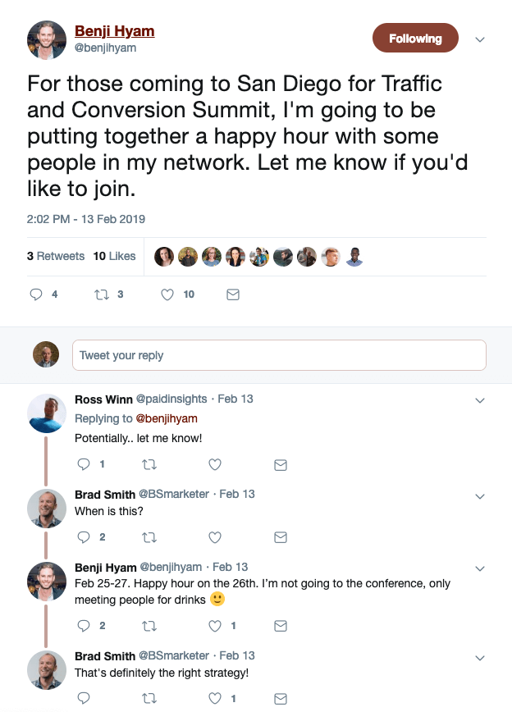Open more options on Brad Smith's "When is this?" reply
The image size is (512, 712).
point(481,495)
